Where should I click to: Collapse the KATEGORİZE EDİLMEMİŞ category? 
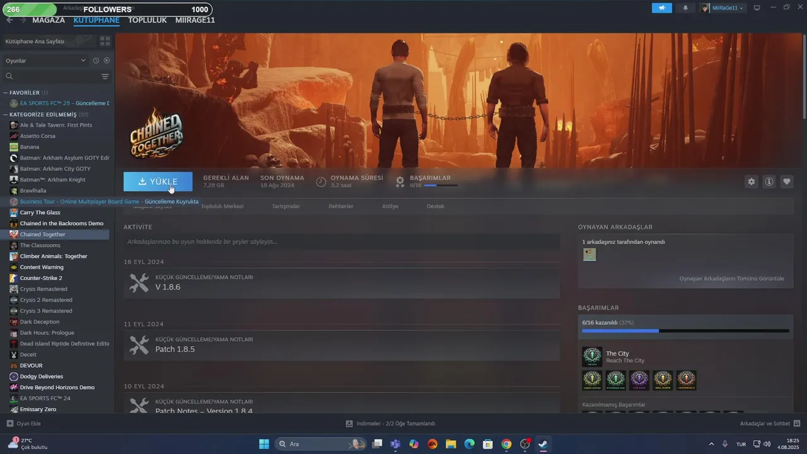click(x=6, y=115)
